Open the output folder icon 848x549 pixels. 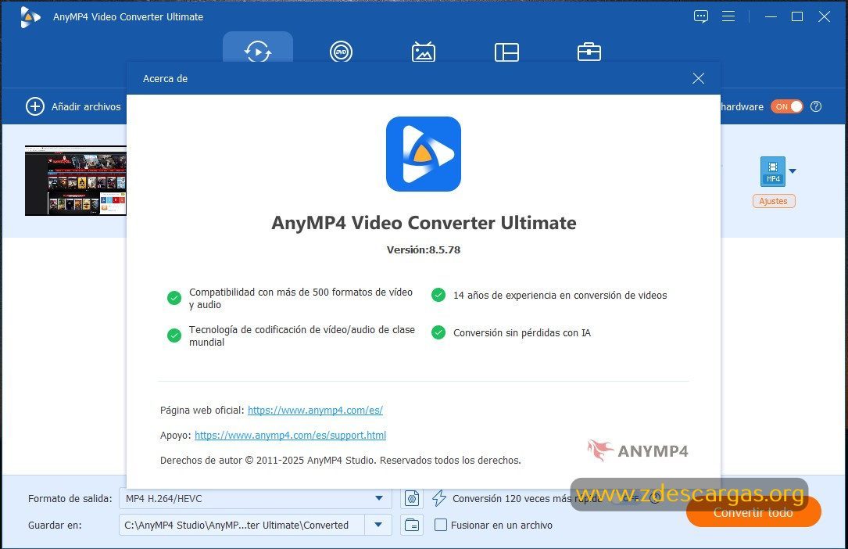[x=412, y=525]
